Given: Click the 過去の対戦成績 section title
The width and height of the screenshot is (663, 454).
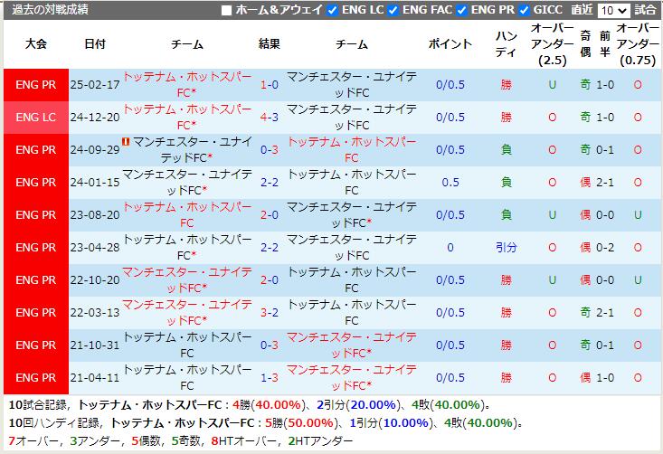Looking at the screenshot, I should click(50, 10).
